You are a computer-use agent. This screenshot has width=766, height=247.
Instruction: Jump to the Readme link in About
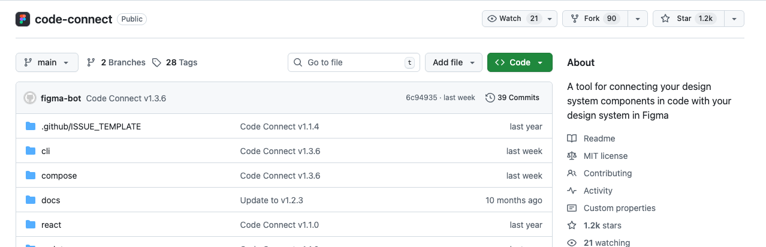tap(599, 138)
